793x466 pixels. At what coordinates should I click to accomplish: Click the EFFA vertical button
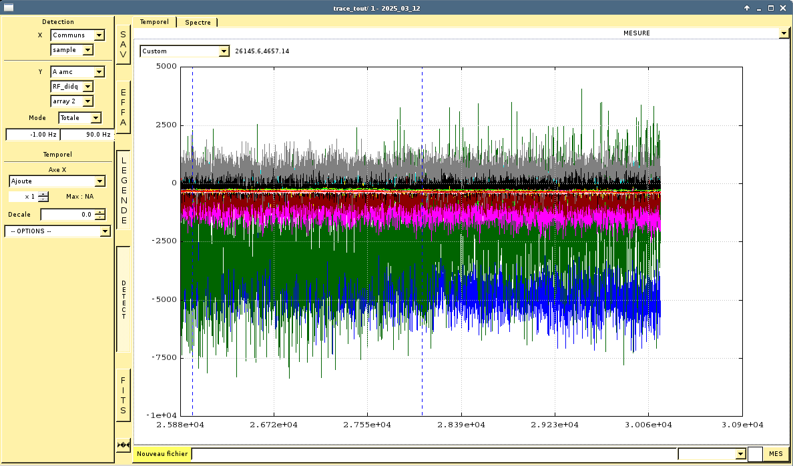(123, 107)
